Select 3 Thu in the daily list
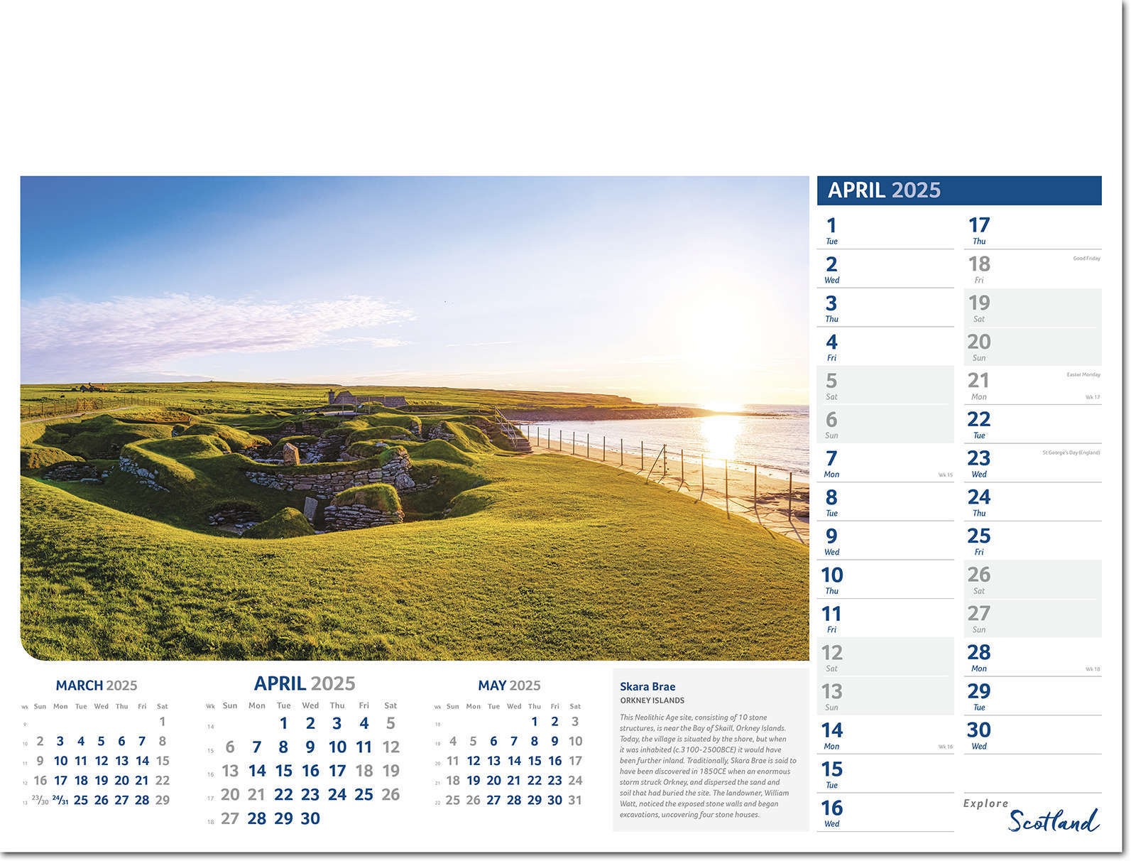 (885, 308)
